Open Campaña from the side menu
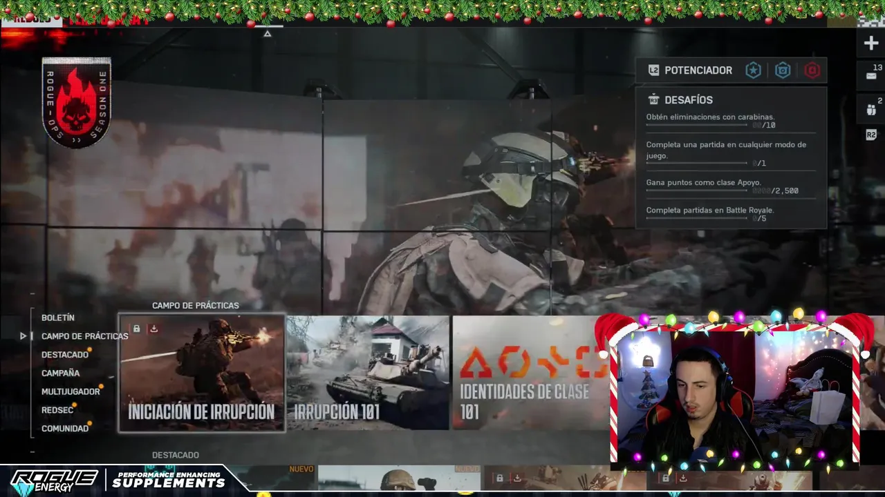The width and height of the screenshot is (885, 497). tap(61, 373)
